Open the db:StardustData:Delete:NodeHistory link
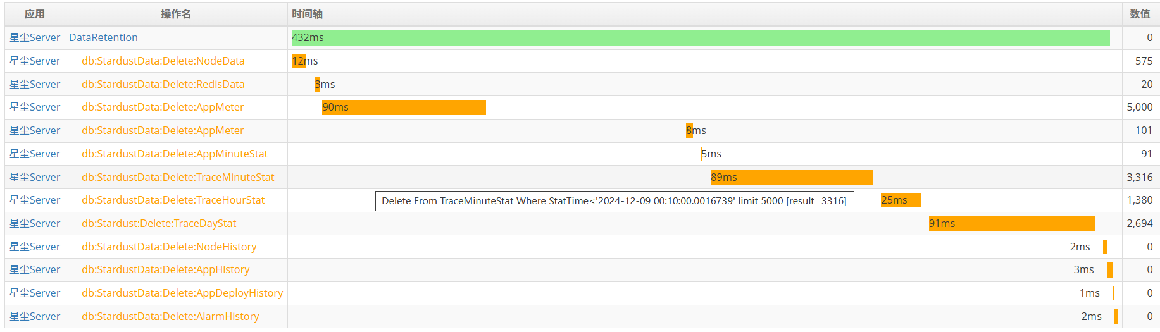 (x=169, y=247)
